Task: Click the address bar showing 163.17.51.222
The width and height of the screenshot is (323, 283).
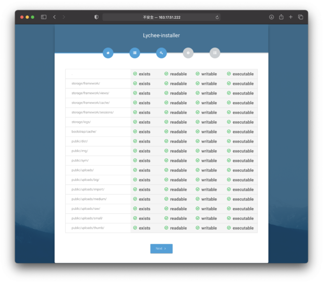Action: 161,17
